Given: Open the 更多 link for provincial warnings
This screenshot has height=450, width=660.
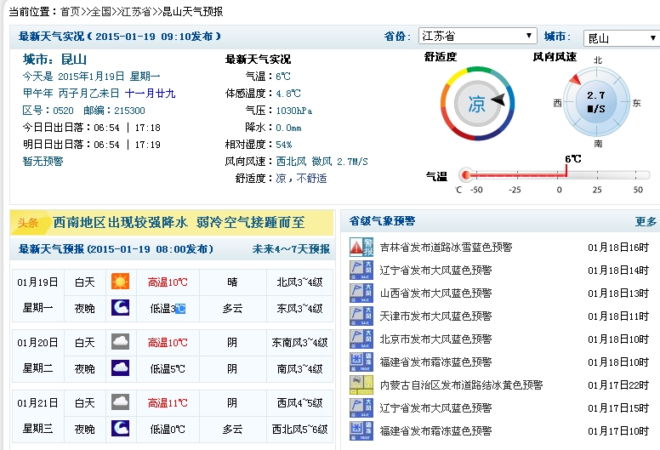Looking at the screenshot, I should coord(646,221).
